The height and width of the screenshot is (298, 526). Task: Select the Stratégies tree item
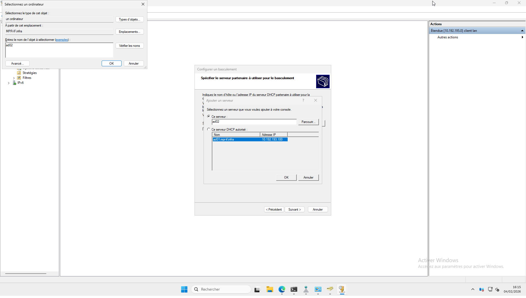pyautogui.click(x=30, y=73)
